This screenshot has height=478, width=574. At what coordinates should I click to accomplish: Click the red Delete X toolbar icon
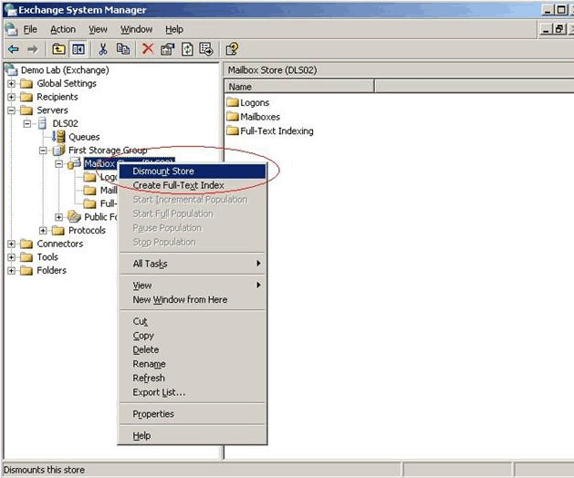[x=148, y=48]
